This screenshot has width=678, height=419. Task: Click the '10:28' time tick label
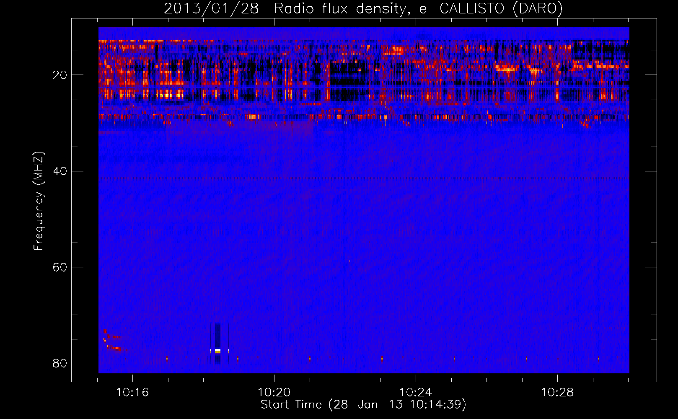click(x=557, y=393)
